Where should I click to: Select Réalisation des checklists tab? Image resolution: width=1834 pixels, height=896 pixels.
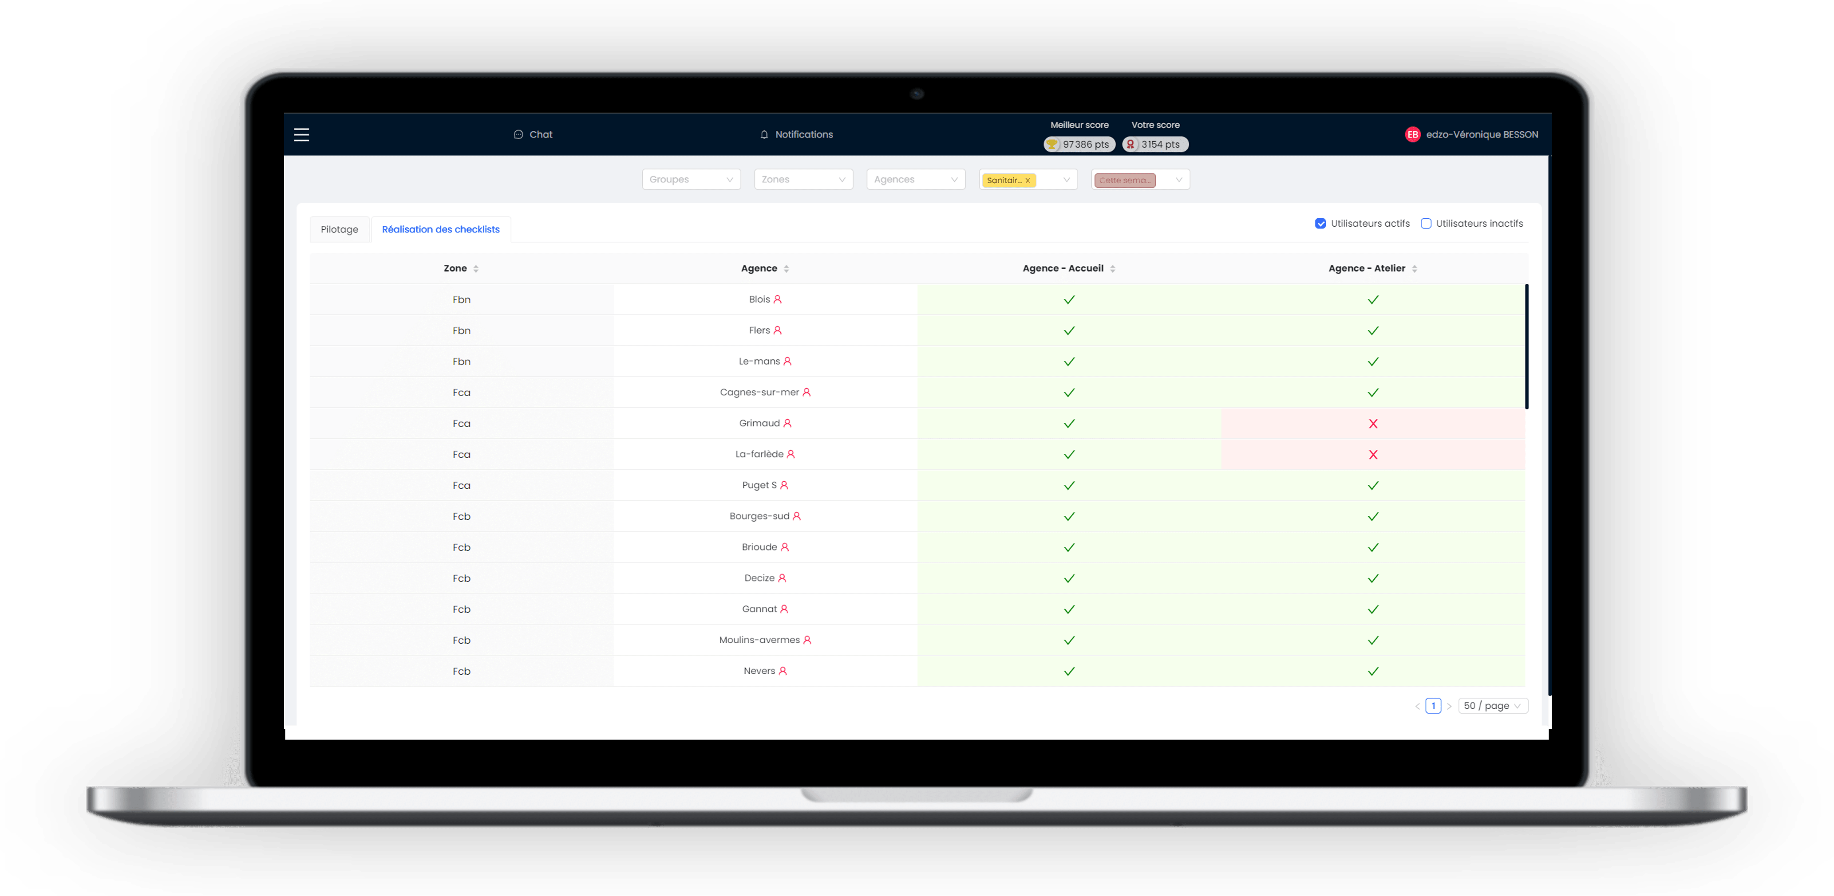pyautogui.click(x=441, y=229)
